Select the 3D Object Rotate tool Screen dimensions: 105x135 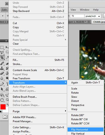pyautogui.click(x=2, y=95)
